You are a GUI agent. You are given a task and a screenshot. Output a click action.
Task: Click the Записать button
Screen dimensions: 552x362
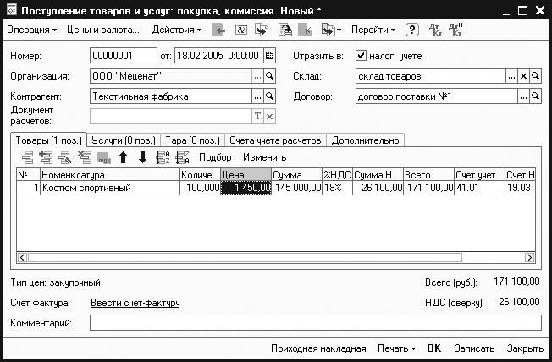474,348
